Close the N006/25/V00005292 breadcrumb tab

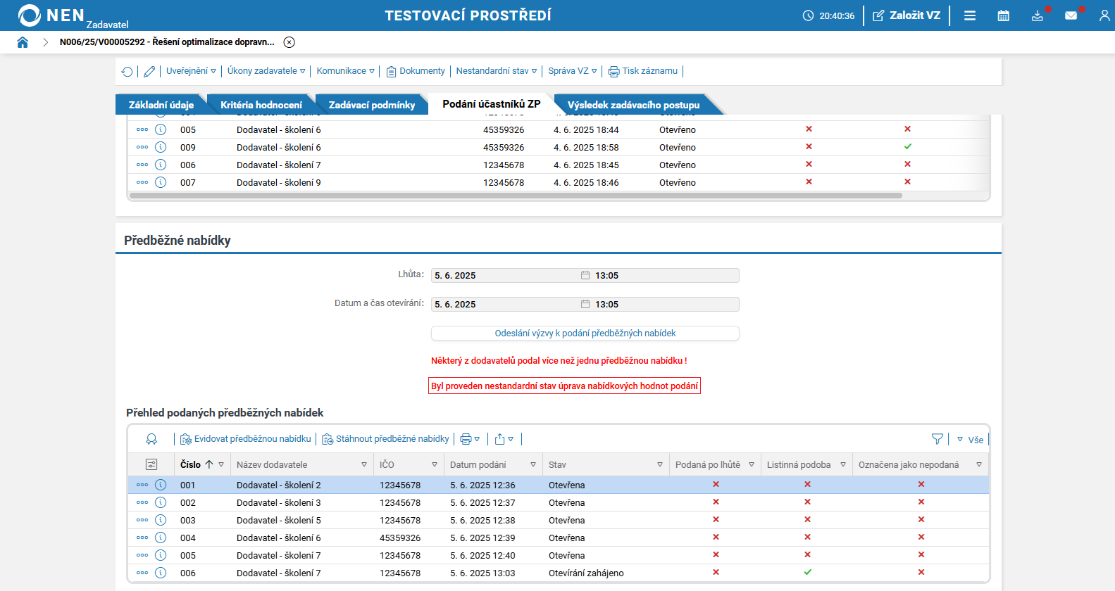(x=289, y=42)
